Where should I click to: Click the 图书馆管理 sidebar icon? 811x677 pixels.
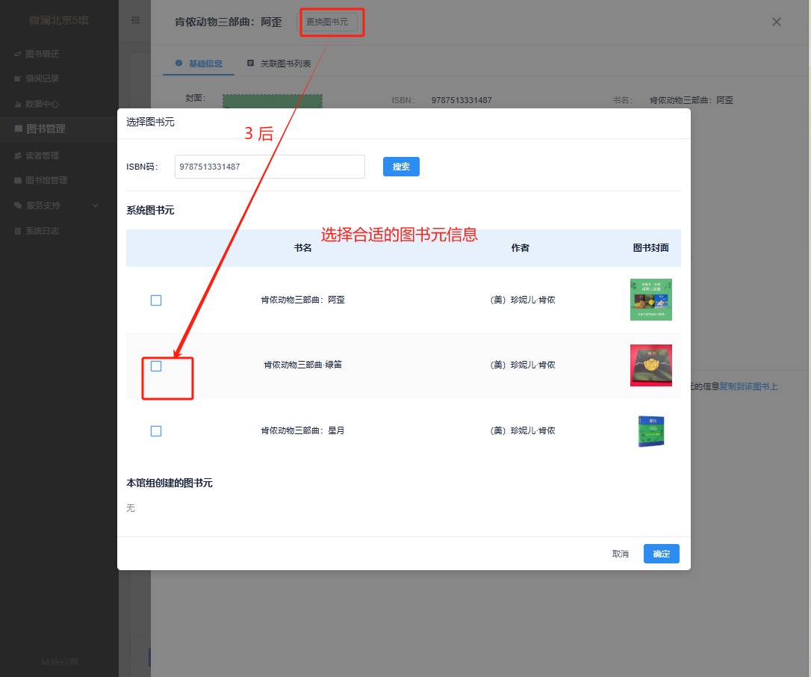click(x=18, y=181)
